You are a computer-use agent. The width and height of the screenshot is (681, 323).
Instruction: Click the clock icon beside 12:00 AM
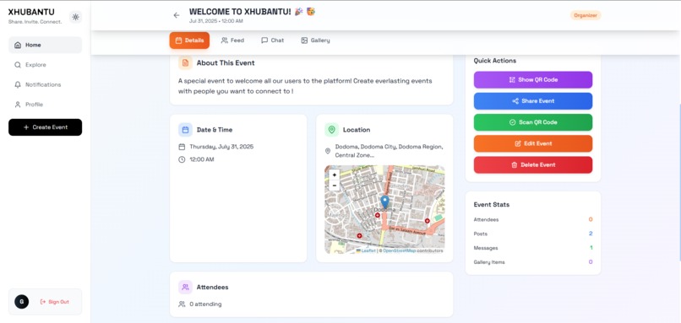click(182, 159)
